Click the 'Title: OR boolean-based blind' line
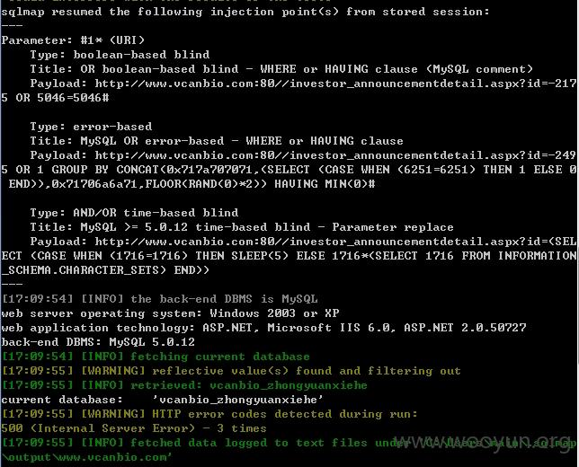Image resolution: width=579 pixels, height=467 pixels. [x=281, y=69]
